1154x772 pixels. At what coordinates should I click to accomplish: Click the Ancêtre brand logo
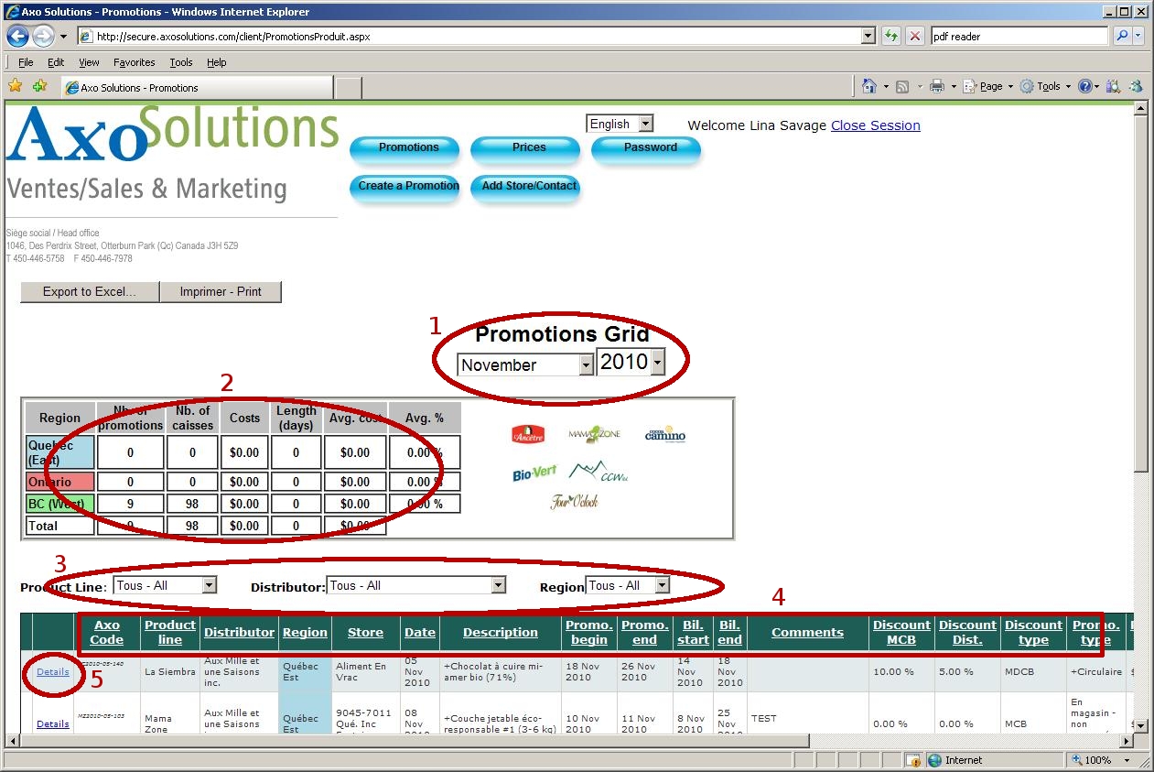528,434
